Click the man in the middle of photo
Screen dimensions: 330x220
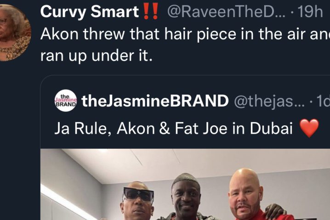click(186, 197)
